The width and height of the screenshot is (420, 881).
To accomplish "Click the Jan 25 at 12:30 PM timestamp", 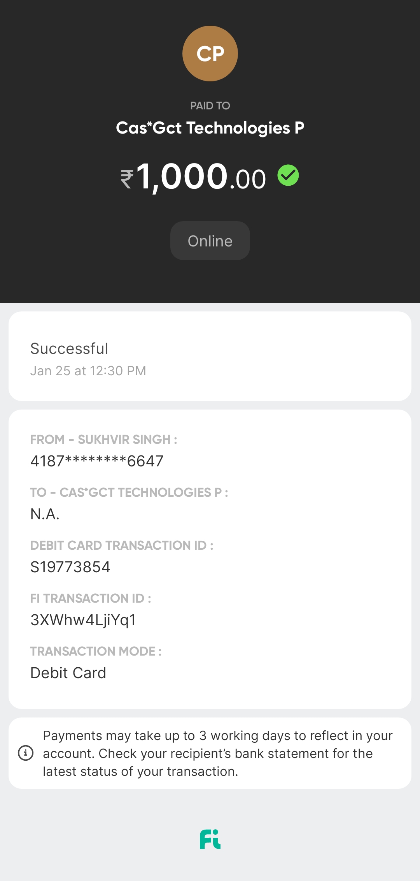I will 88,371.
